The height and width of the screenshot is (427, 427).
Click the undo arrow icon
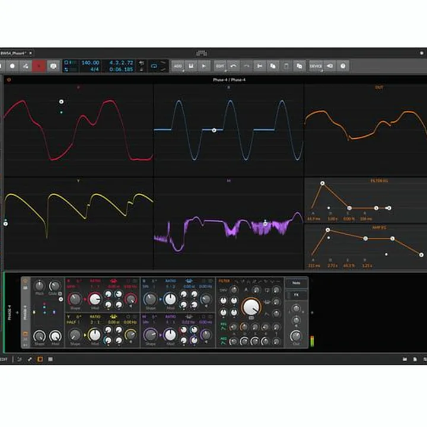234,66
